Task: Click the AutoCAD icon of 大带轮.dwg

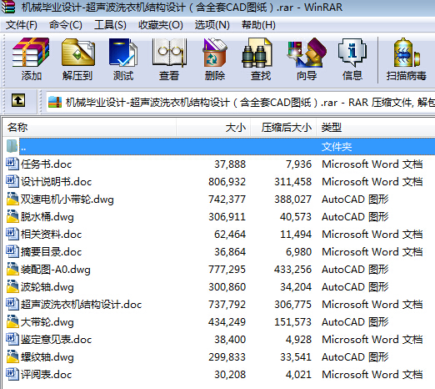Action: (x=12, y=321)
